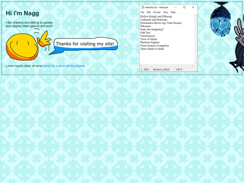Click the 'Odd Taxi' line
The height and width of the screenshot is (183, 244).
(x=145, y=33)
